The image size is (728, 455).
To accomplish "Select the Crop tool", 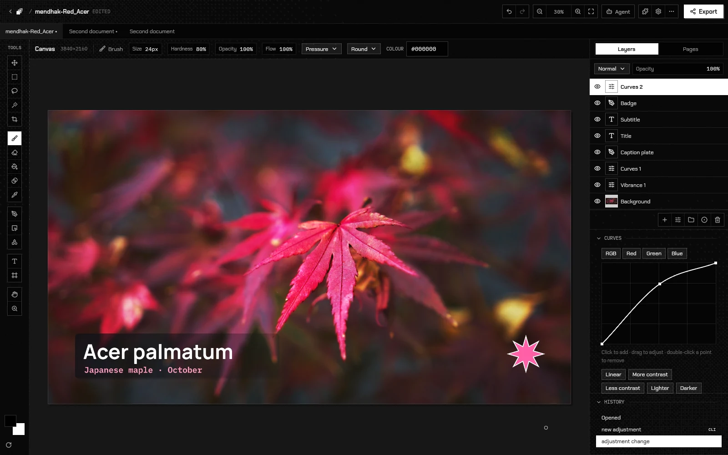I will click(15, 119).
